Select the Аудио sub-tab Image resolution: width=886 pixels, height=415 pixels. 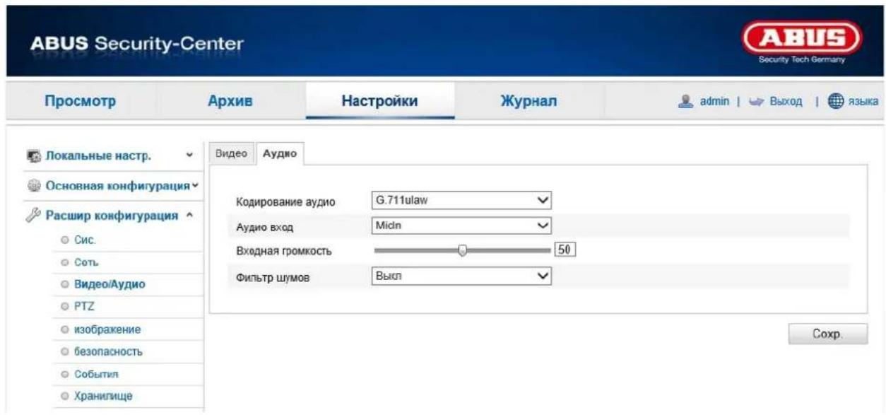pyautogui.click(x=278, y=153)
